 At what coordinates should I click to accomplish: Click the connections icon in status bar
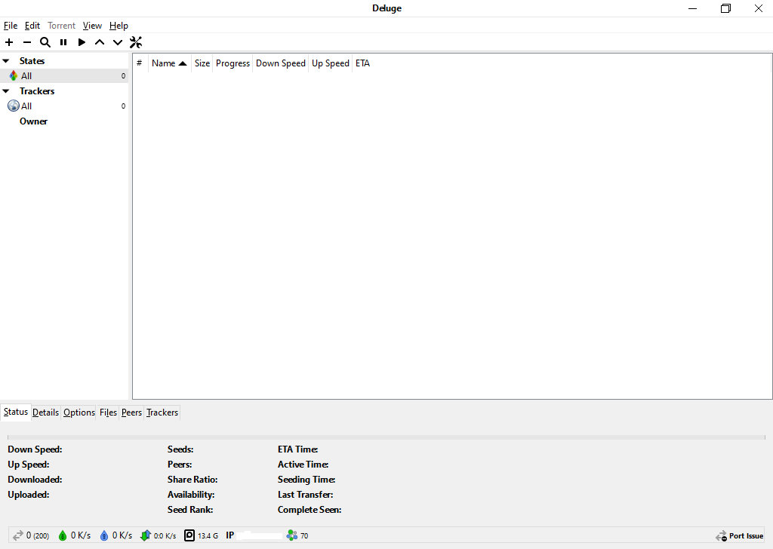(x=18, y=535)
